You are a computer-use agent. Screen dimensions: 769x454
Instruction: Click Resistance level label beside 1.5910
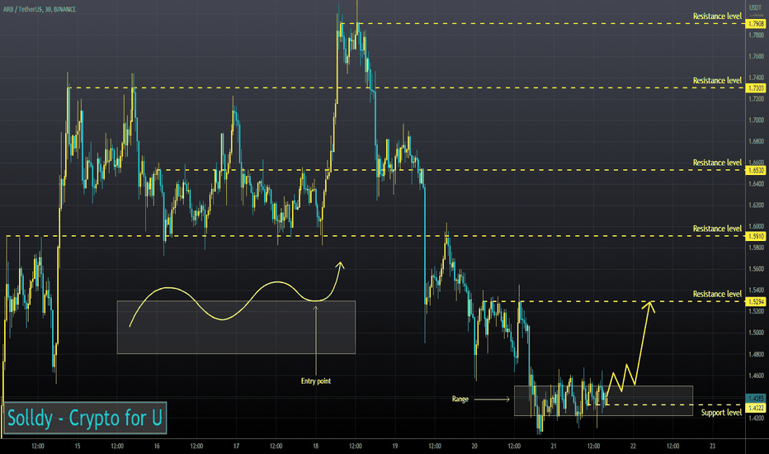pos(717,229)
